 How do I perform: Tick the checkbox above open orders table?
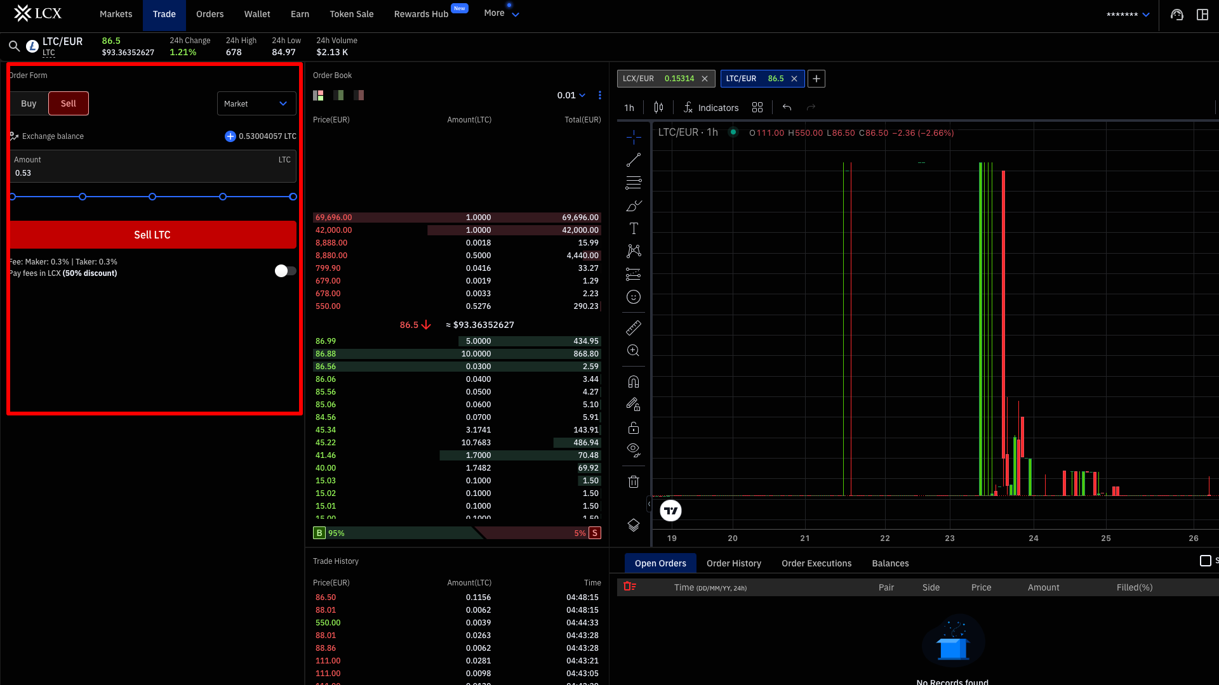pyautogui.click(x=1206, y=561)
